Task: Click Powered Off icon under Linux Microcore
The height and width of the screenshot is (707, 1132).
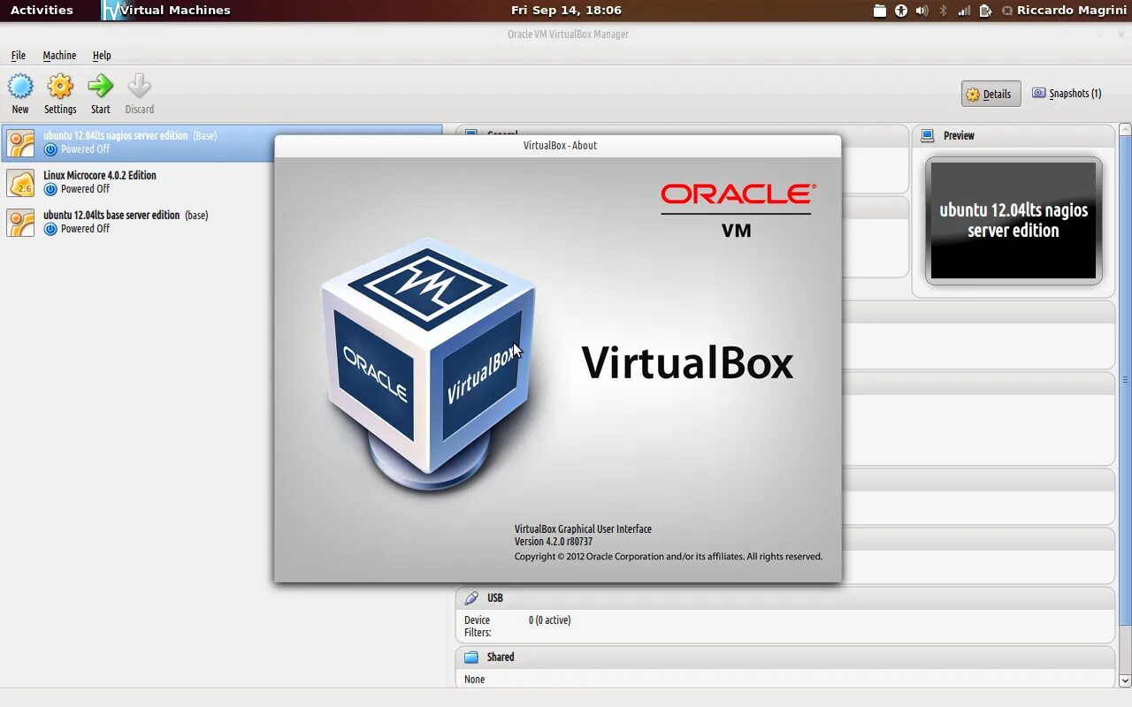Action: (x=50, y=189)
